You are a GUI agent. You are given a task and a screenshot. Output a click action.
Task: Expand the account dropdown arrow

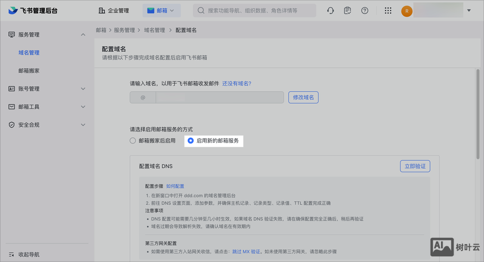[x=469, y=10]
